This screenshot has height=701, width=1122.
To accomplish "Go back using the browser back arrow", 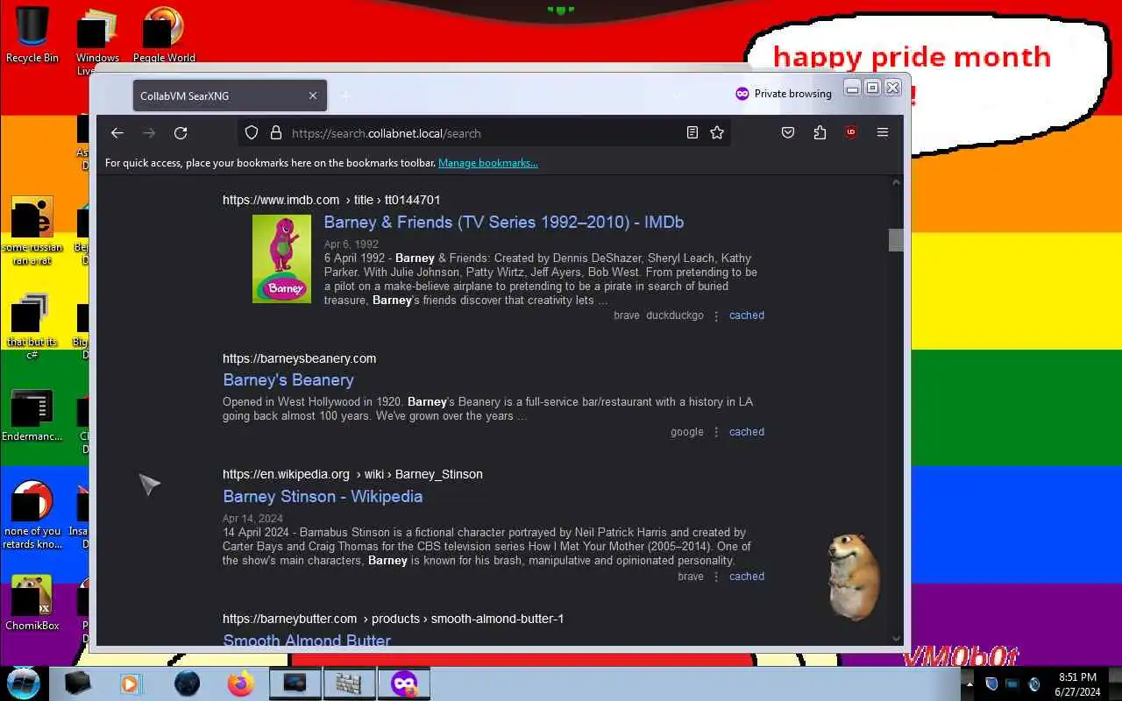I will point(117,133).
